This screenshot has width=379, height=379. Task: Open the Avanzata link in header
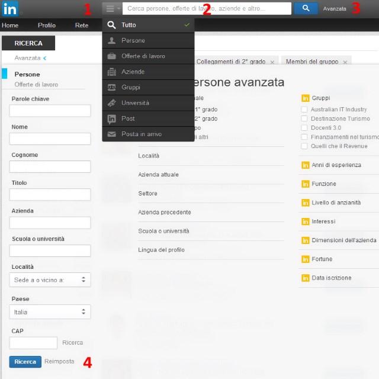pyautogui.click(x=335, y=9)
